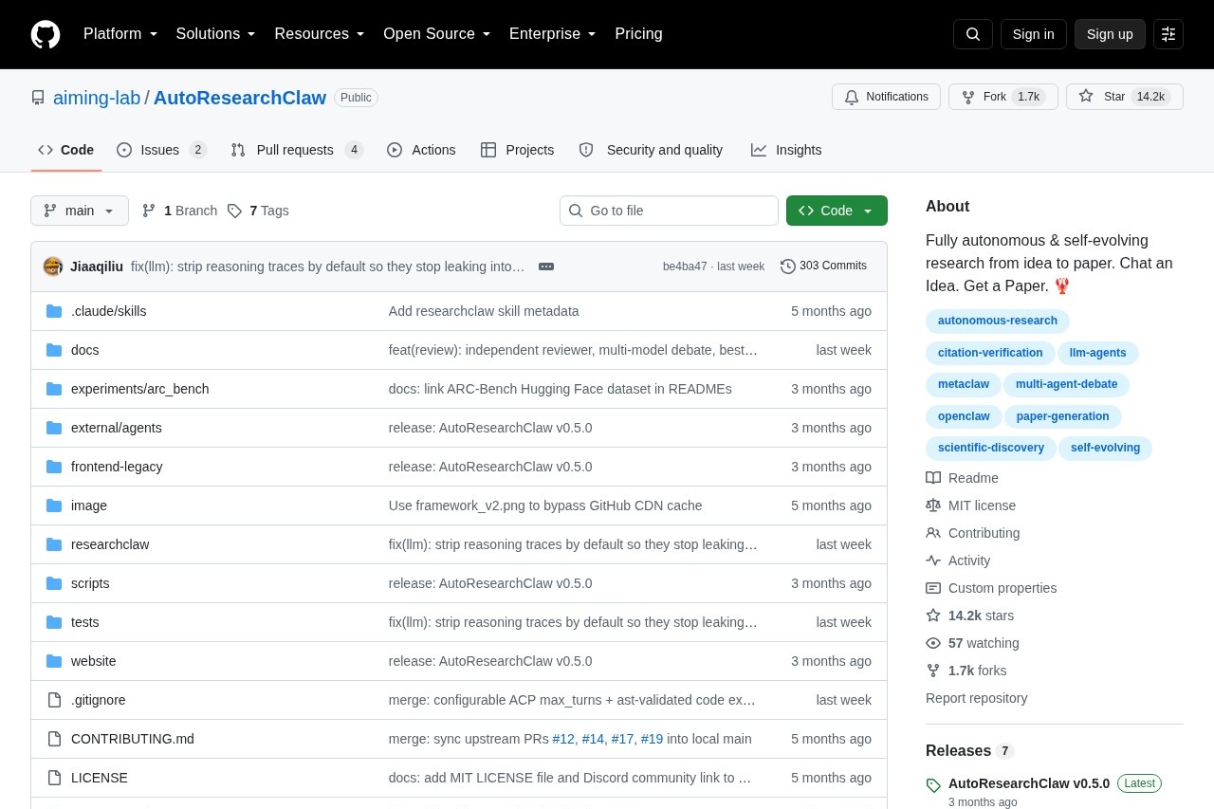Open the tests folder name link

85,622
